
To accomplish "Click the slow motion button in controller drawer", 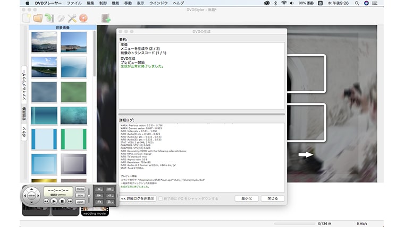I will pos(99,189).
